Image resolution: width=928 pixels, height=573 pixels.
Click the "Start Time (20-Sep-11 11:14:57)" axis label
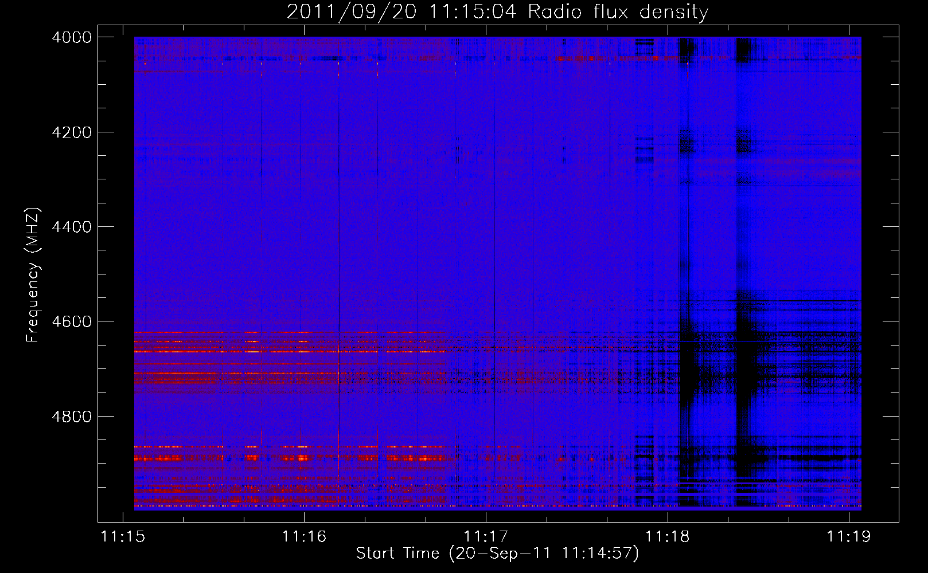pos(497,554)
